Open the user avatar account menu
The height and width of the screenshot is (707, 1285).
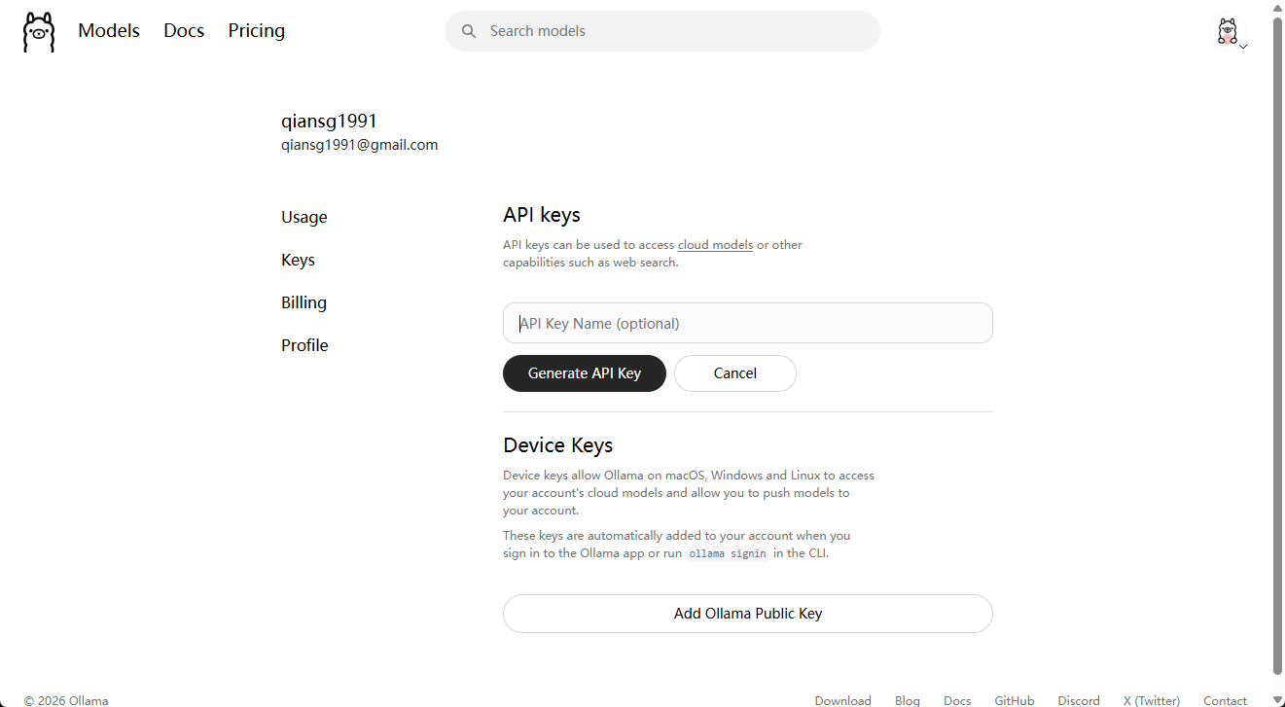(1228, 31)
